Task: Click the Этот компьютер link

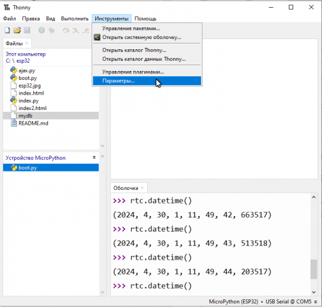Action: click(26, 54)
